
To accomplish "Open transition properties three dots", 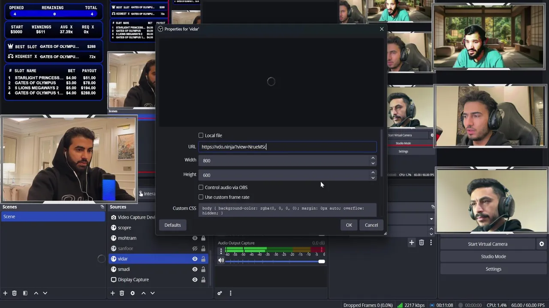I will click(431, 243).
